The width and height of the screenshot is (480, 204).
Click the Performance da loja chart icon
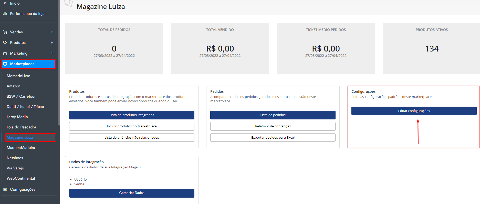click(x=5, y=14)
